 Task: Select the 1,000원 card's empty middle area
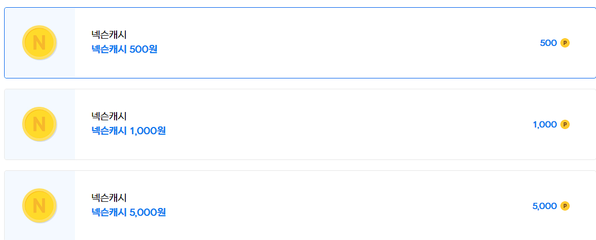[342, 124]
